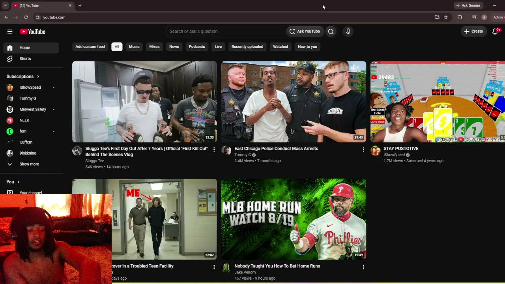
Task: Select the Recently uploaded chip
Action: 247,47
